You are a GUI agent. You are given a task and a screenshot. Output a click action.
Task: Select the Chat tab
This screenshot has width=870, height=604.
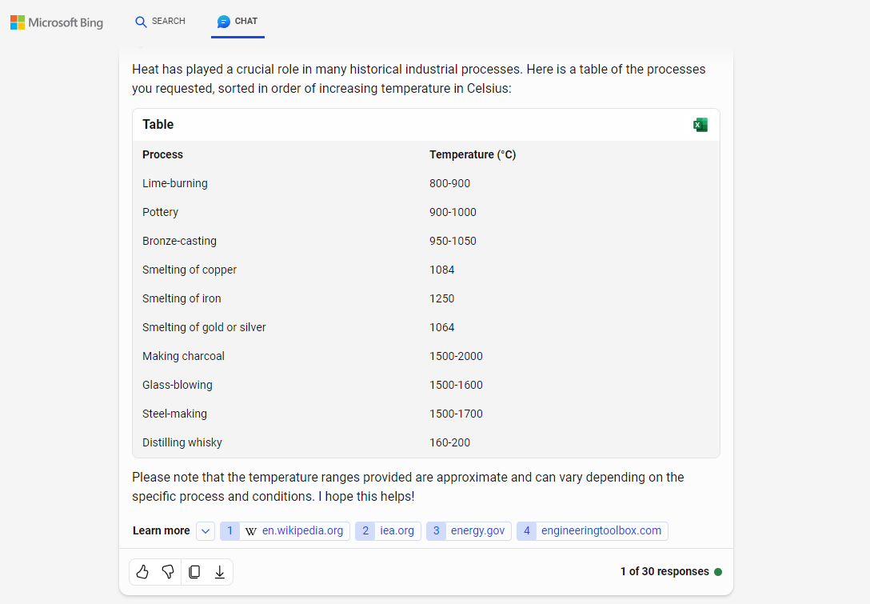pos(237,22)
